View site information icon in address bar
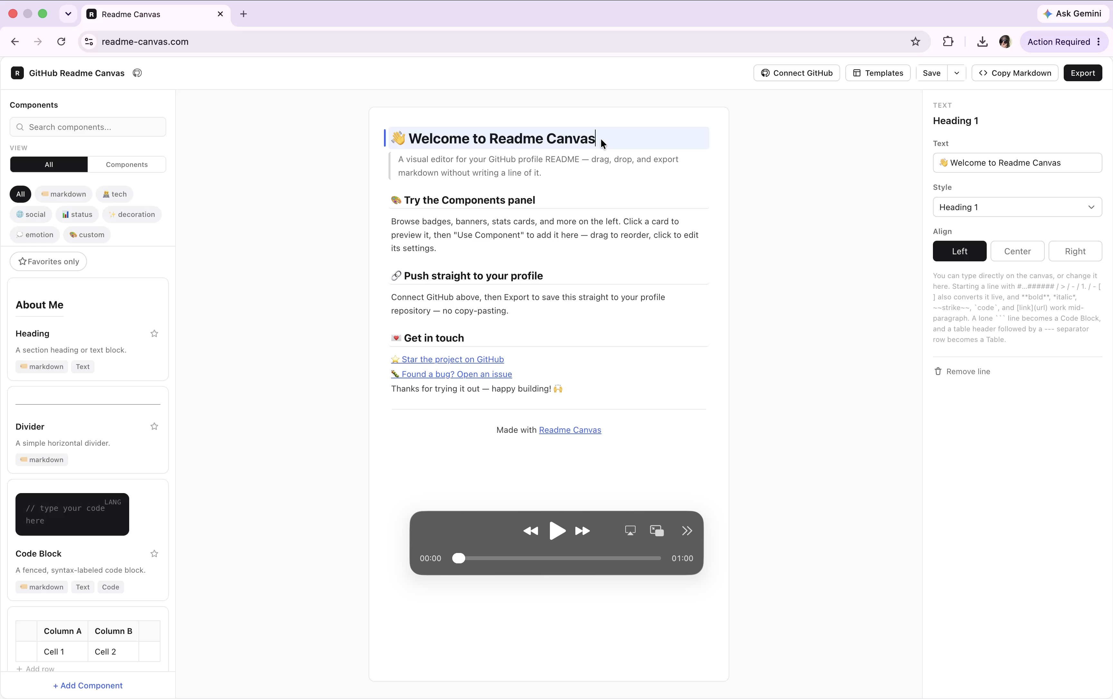The width and height of the screenshot is (1113, 699). (x=89, y=42)
